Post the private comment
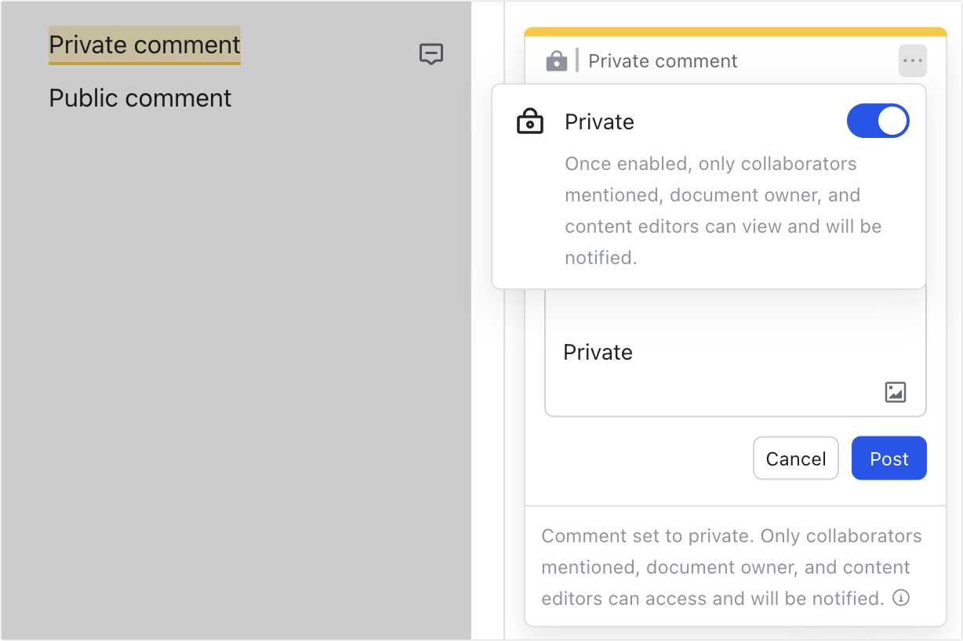Viewport: 963px width, 641px height. [x=889, y=458]
